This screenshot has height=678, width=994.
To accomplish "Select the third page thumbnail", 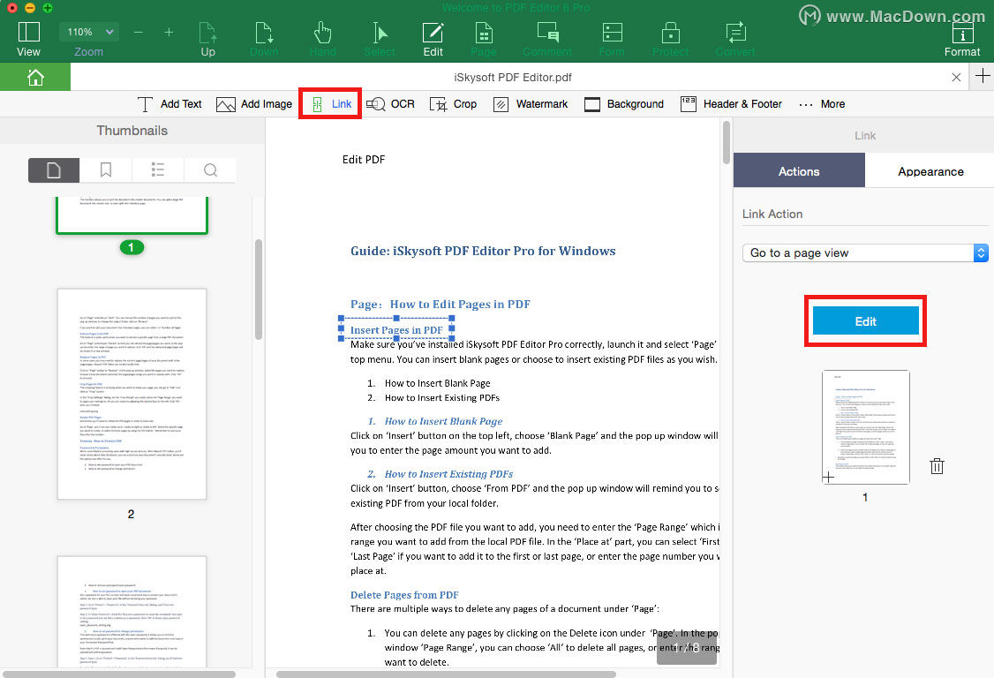I will pos(132,612).
